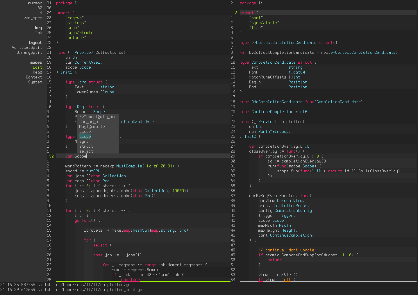Click Read mode in sidebar

coord(37,72)
